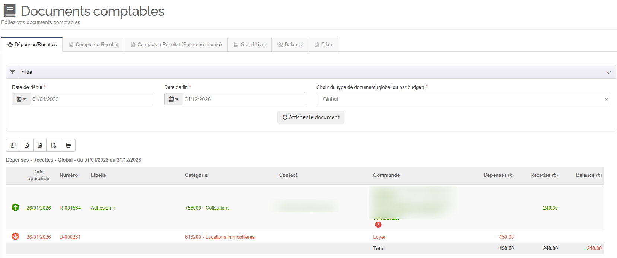Click the red warning icon in Commande column
The width and height of the screenshot is (617, 258).
[378, 225]
